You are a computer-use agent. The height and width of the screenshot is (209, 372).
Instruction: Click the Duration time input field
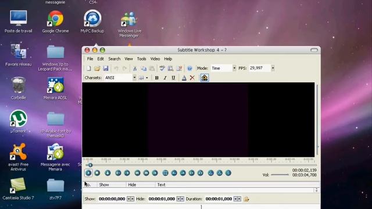coord(219,199)
